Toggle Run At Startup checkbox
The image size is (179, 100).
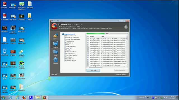coord(65,54)
